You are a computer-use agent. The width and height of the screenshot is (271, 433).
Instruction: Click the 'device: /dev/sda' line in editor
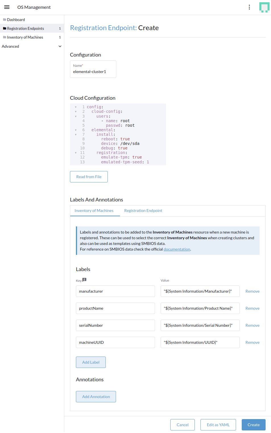[120, 143]
